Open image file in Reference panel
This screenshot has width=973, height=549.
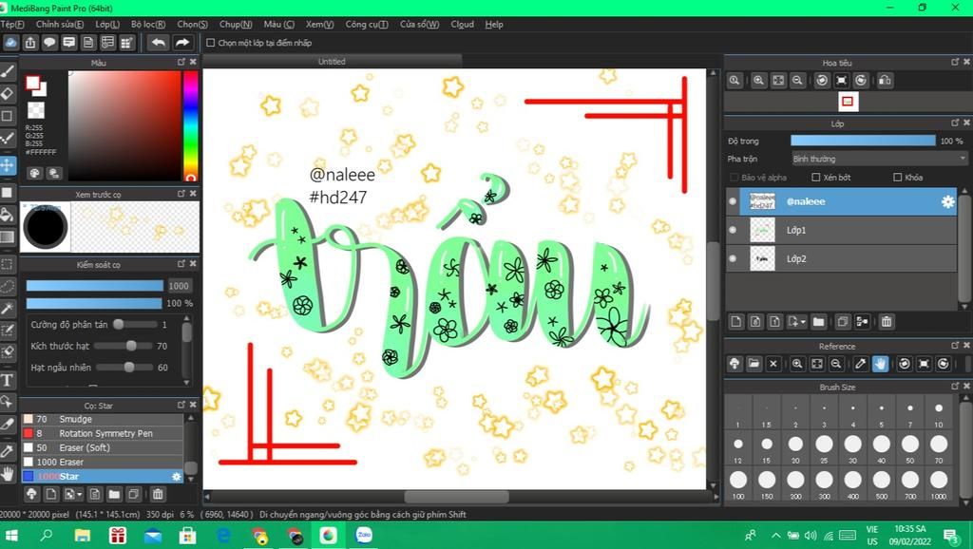[754, 364]
